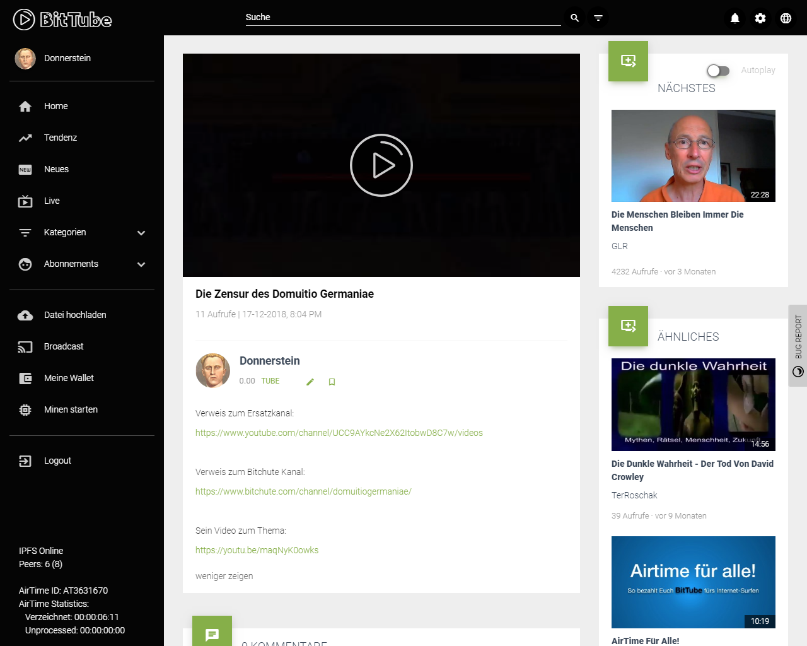
Task: Click the 'Die Zensur des Domuitio Germaniae' title
Action: pyautogui.click(x=284, y=294)
